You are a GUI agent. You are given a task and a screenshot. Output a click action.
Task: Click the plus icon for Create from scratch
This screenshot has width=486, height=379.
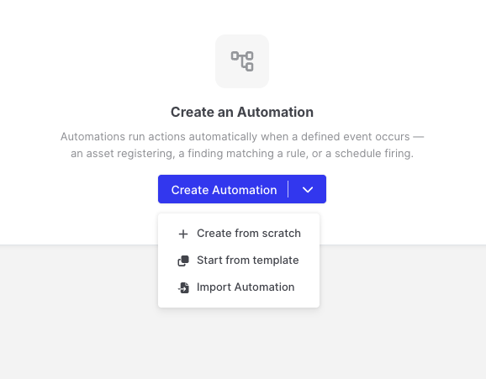click(x=183, y=234)
